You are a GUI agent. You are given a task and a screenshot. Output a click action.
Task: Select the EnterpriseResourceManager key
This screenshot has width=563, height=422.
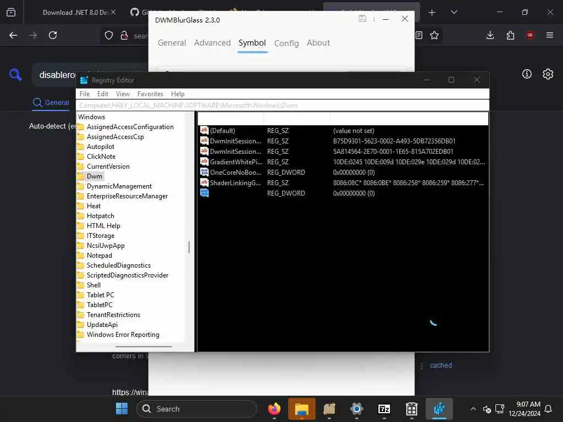[x=127, y=196]
